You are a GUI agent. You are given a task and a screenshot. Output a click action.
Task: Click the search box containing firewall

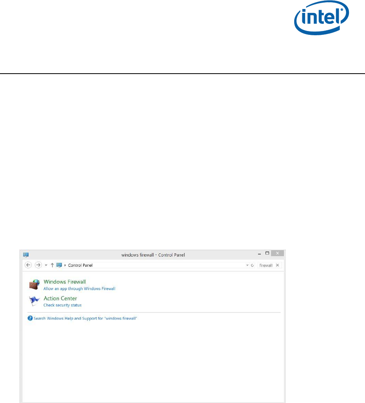269,265
